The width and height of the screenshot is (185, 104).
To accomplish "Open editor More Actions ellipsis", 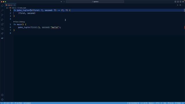I will (183, 5).
